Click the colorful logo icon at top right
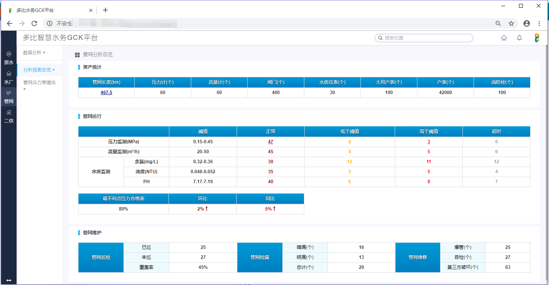549x285 pixels. click(537, 38)
